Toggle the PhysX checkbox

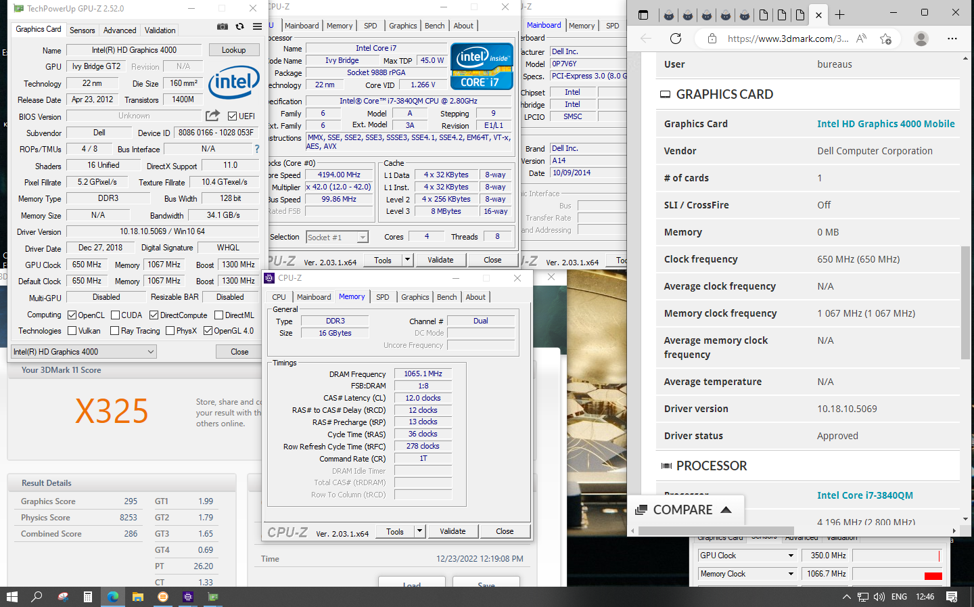[170, 331]
